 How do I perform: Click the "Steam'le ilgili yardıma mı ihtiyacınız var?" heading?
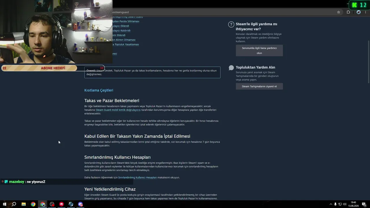tap(256, 27)
